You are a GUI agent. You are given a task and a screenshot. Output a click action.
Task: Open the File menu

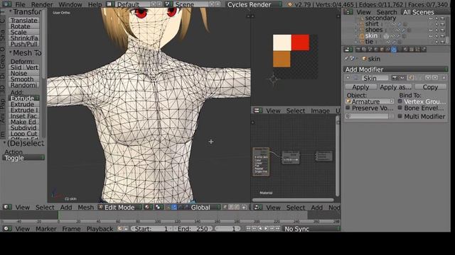[x=20, y=5]
